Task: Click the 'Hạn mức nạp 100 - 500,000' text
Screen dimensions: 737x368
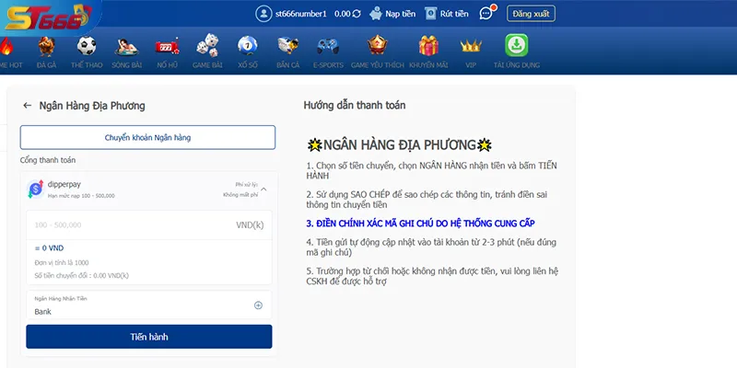Action: [x=81, y=196]
